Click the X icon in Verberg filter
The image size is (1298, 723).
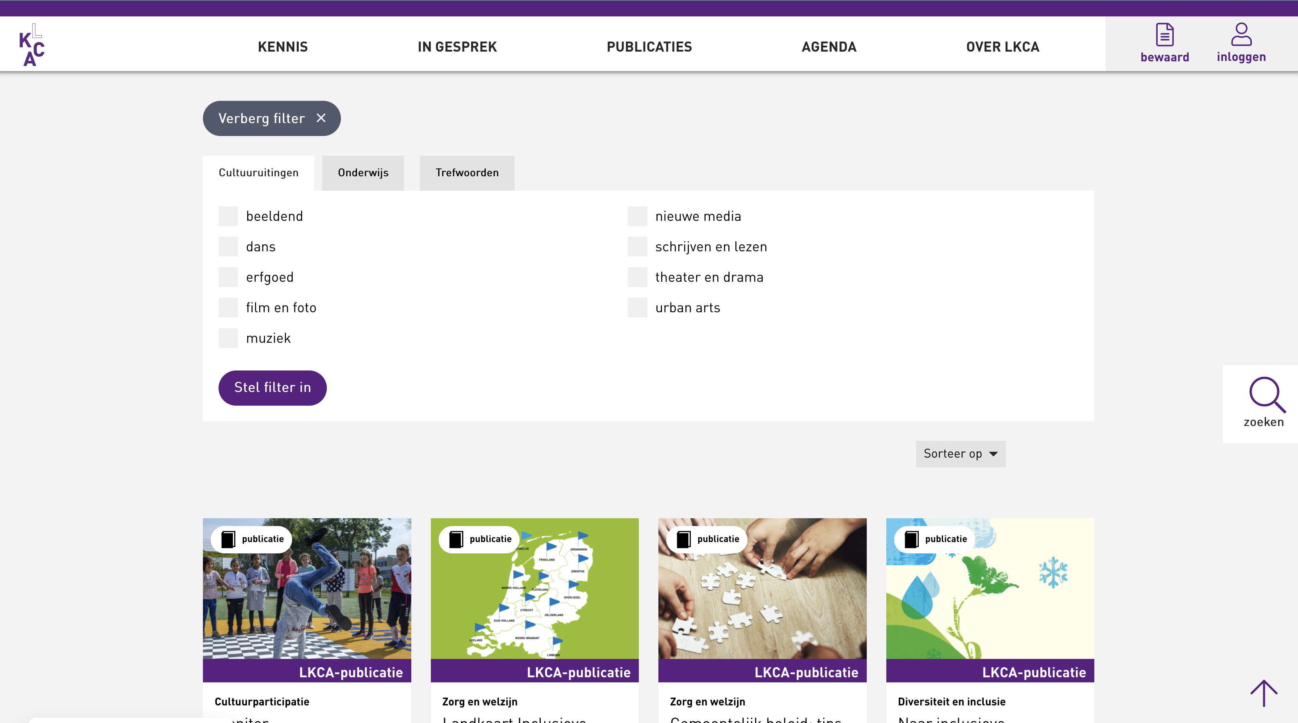[x=321, y=118]
